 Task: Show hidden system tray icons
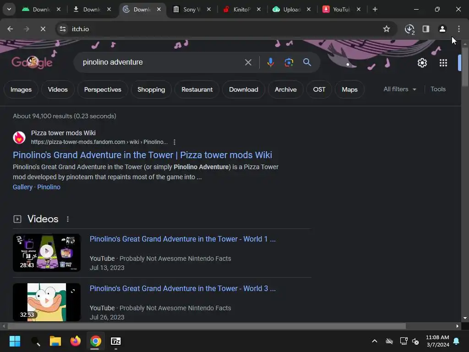click(375, 341)
